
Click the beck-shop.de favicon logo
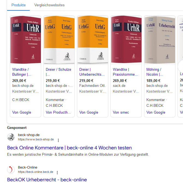11,137
